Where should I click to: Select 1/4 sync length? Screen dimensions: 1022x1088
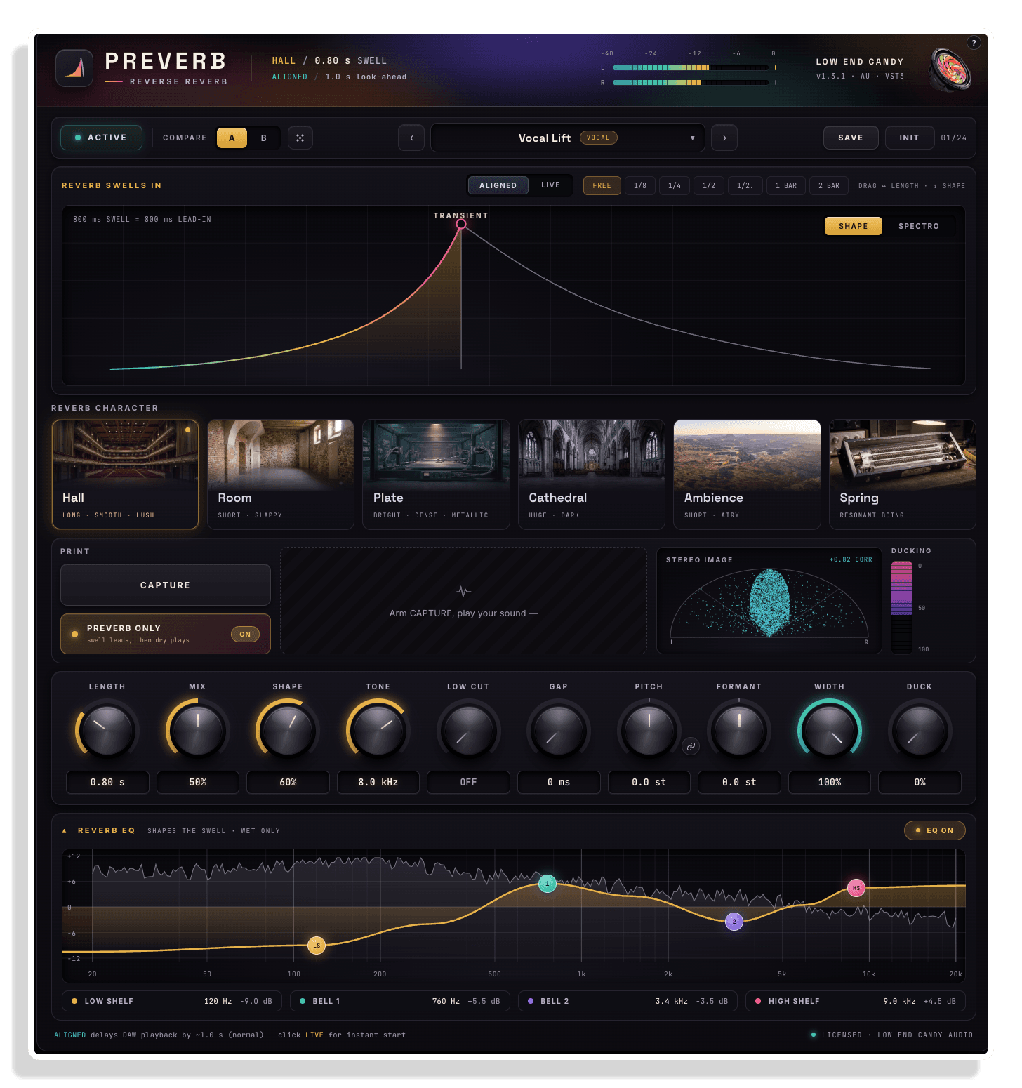click(x=675, y=185)
